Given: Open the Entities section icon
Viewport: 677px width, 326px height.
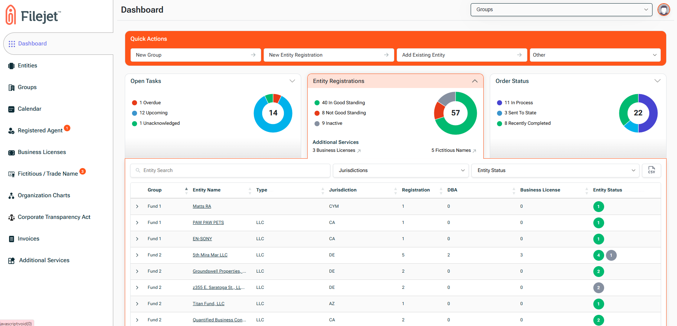Looking at the screenshot, I should (12, 65).
